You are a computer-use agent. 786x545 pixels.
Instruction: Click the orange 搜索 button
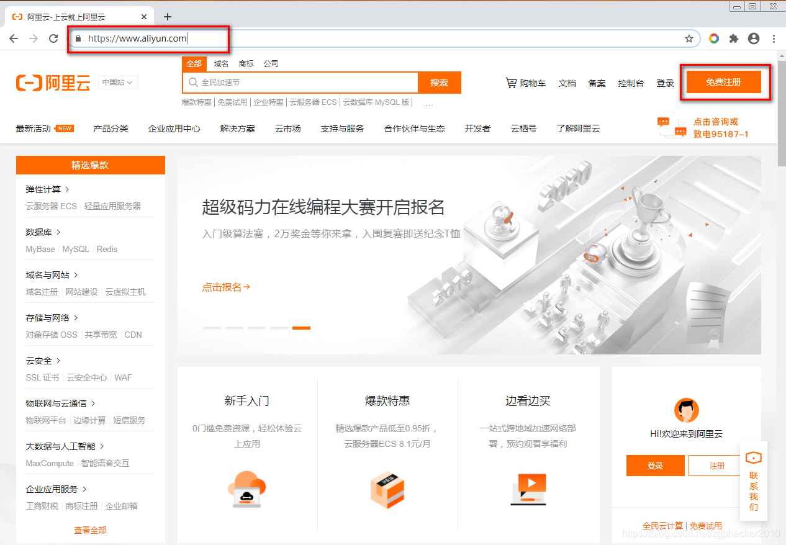(440, 83)
